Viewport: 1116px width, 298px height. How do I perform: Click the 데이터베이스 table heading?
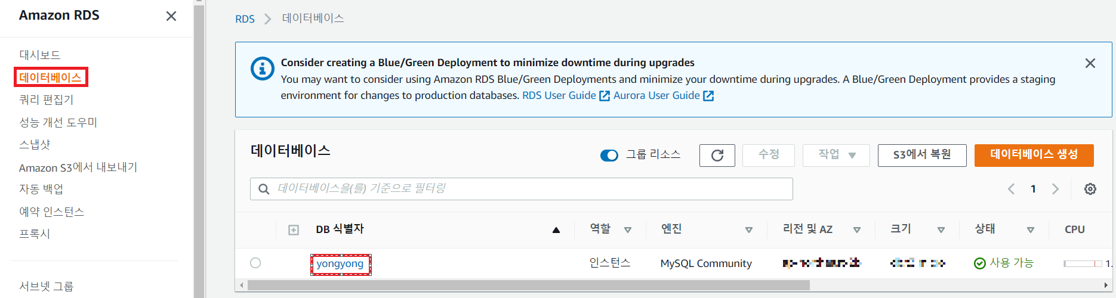291,150
